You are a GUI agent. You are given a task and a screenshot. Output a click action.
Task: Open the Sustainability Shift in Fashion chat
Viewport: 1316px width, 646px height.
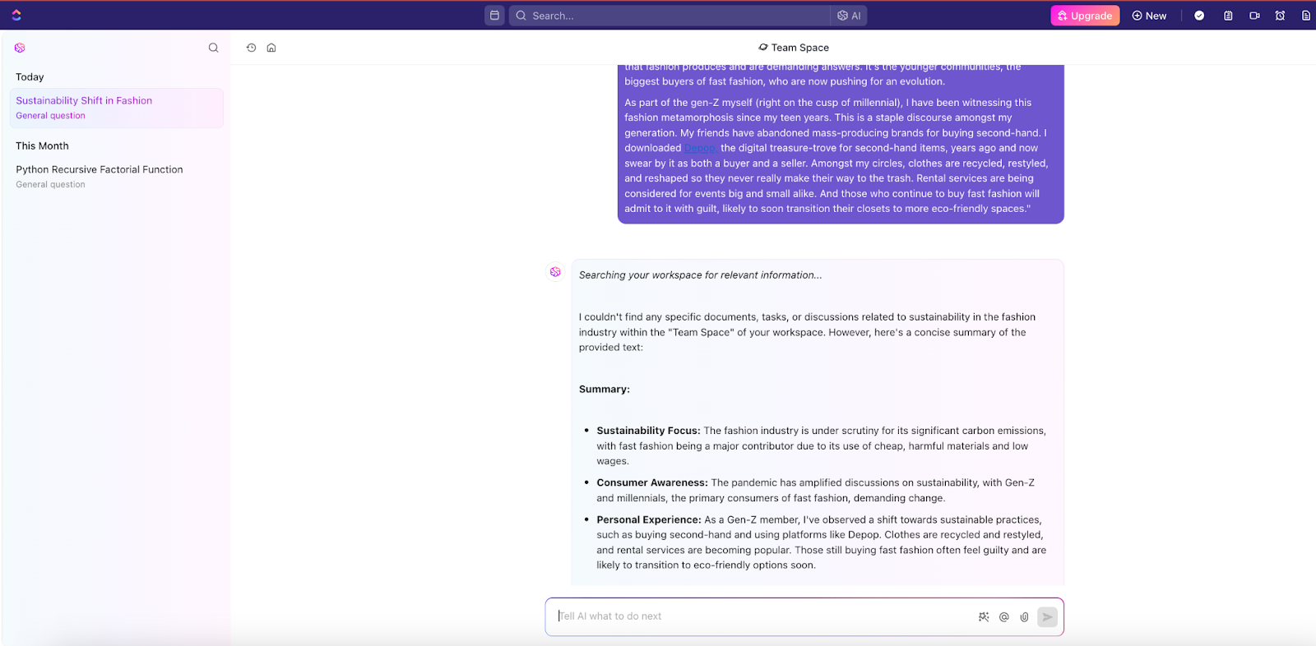click(116, 108)
